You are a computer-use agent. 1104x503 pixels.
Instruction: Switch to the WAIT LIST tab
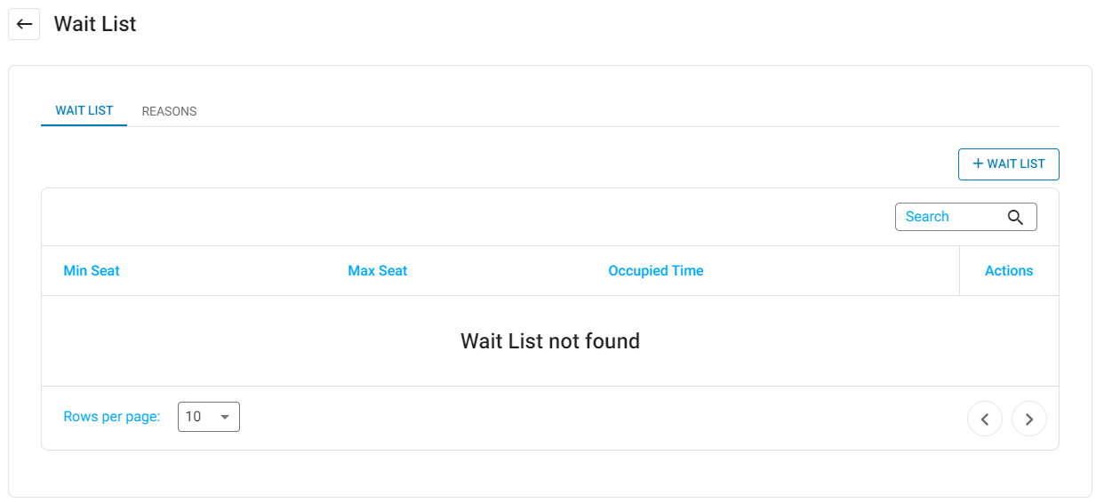(x=84, y=111)
